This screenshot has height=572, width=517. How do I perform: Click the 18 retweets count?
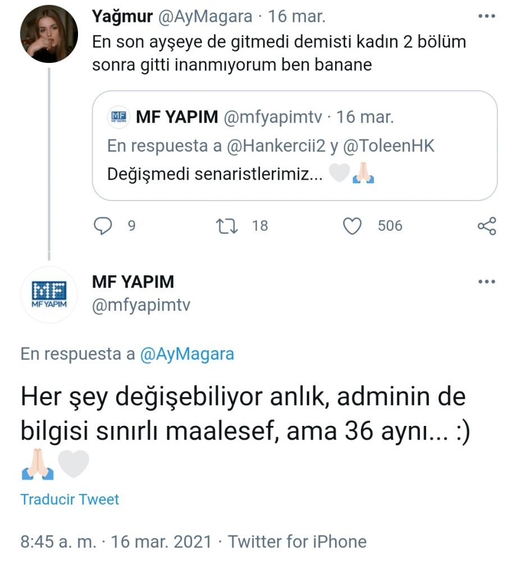pos(260,226)
